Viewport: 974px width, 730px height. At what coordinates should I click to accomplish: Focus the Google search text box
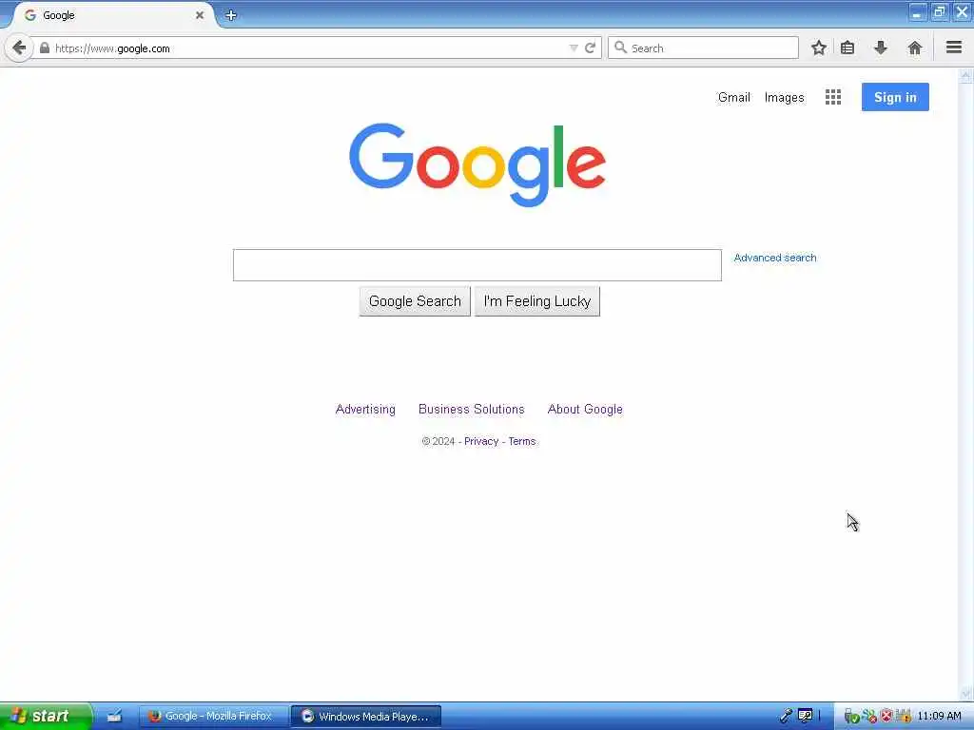[x=477, y=265]
